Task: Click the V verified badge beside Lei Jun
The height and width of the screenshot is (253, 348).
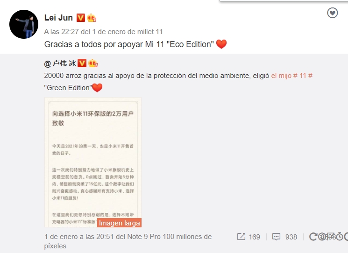Action: coord(80,18)
